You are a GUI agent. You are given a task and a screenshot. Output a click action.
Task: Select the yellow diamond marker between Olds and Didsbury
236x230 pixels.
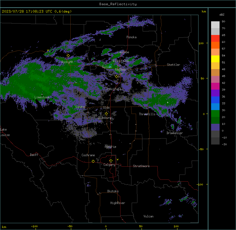[106, 114]
